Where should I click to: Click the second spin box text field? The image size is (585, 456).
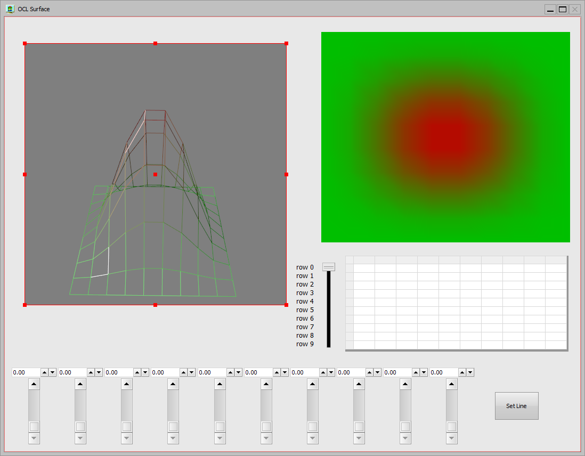[x=72, y=372]
